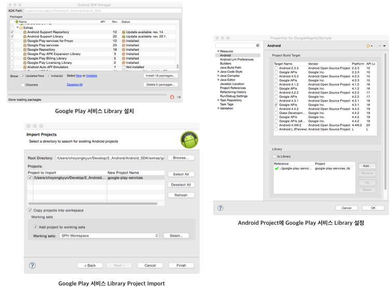Toggle 'Copy projects into workspace' checkbox
392x293 pixels.
tap(30, 211)
